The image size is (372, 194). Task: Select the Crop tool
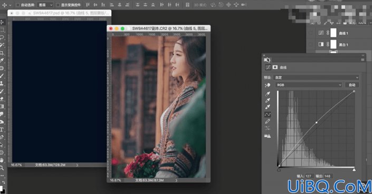click(x=2, y=53)
